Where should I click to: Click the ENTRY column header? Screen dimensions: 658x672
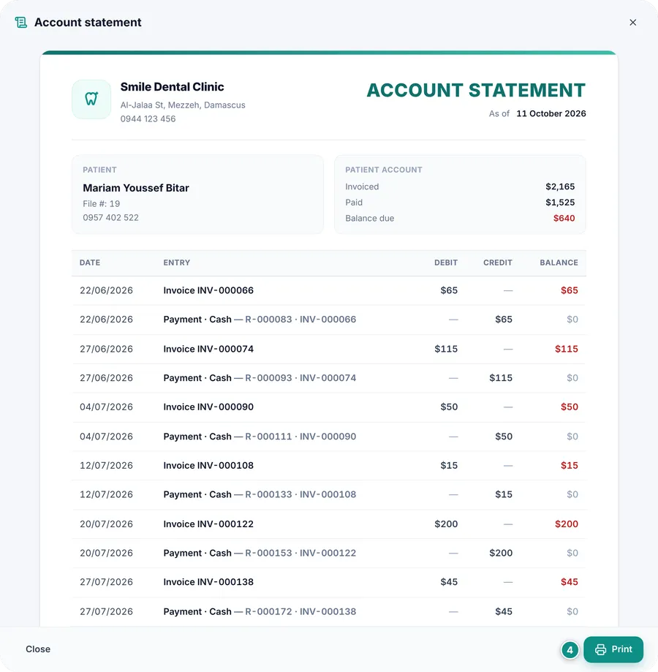176,263
